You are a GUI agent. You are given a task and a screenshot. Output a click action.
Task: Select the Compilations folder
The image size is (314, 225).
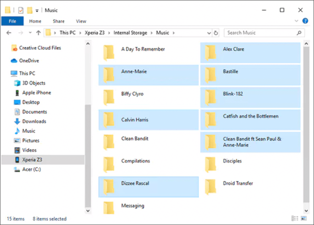pyautogui.click(x=149, y=165)
